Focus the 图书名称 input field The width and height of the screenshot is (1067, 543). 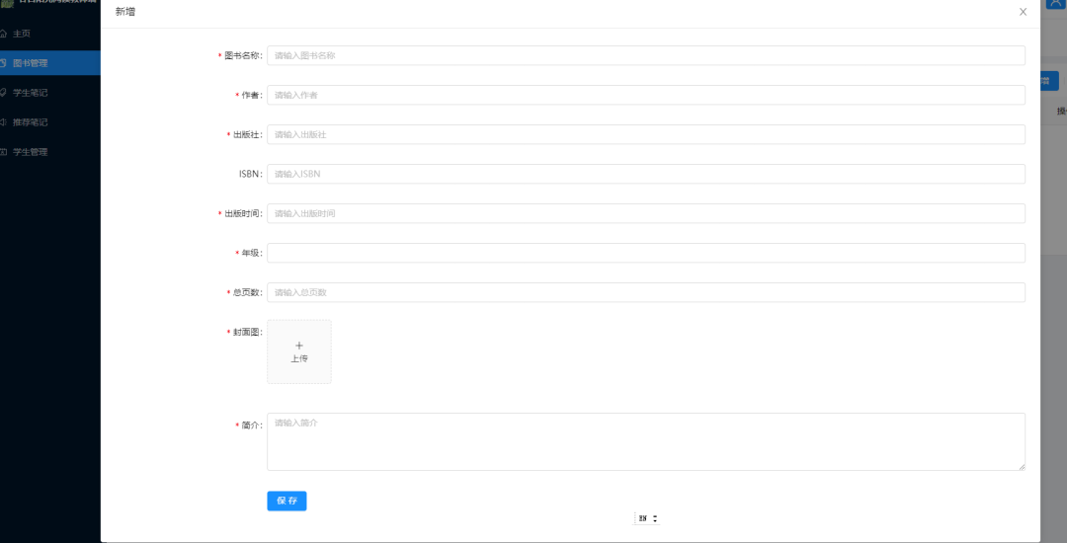pyautogui.click(x=646, y=55)
